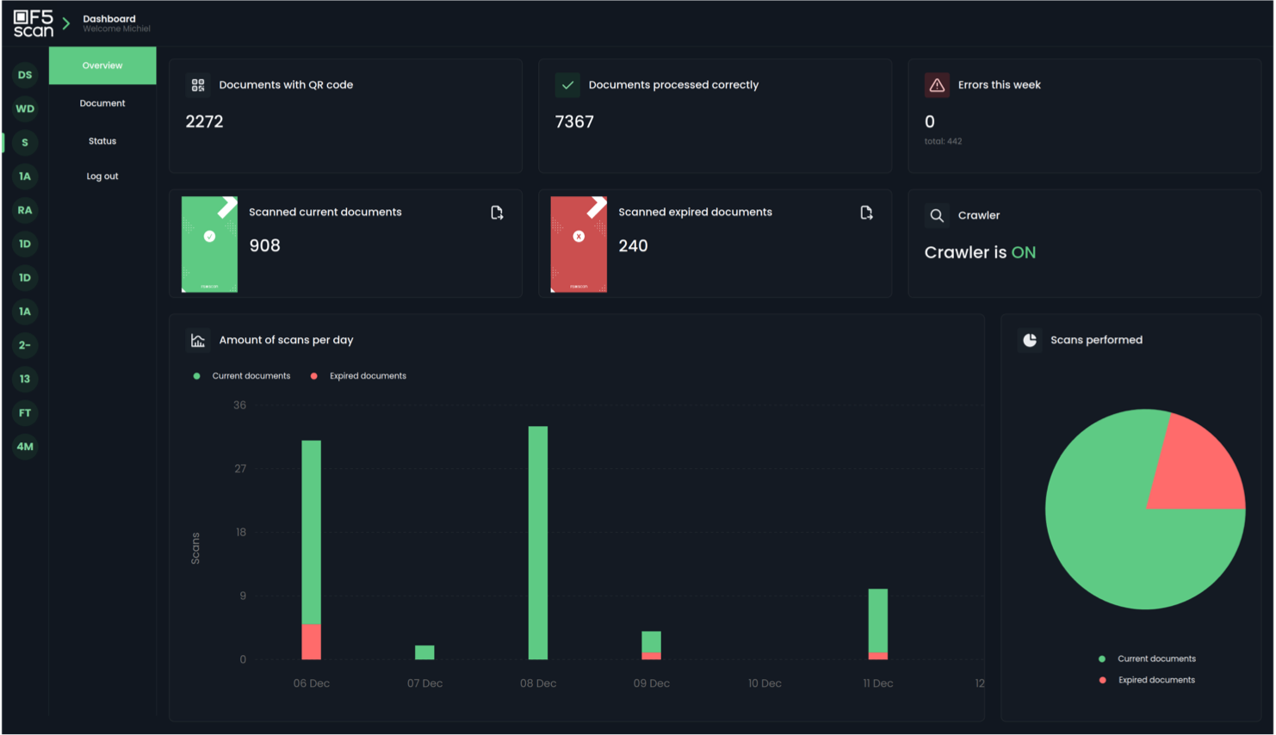
Task: Export scanned expired documents file icon
Action: tap(866, 213)
